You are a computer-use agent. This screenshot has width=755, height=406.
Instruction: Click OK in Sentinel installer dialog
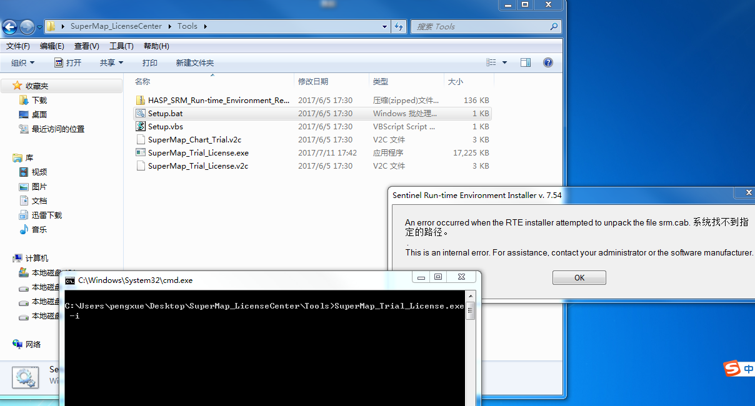pos(579,277)
